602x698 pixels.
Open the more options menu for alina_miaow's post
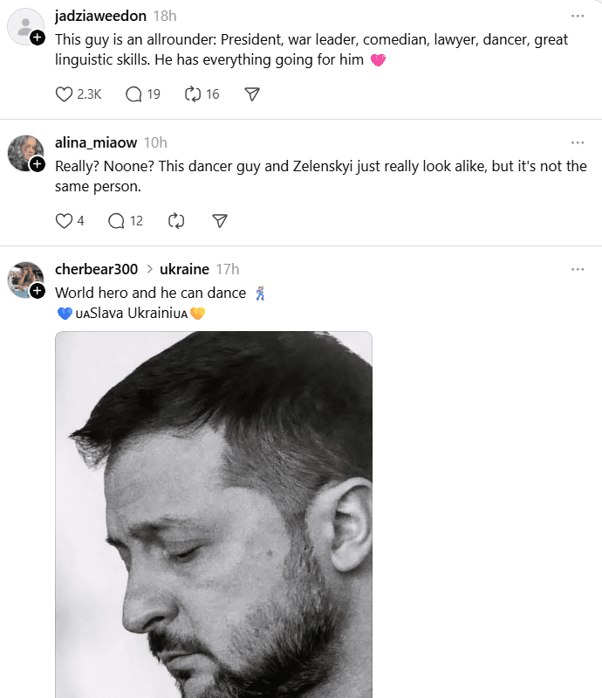tap(578, 142)
